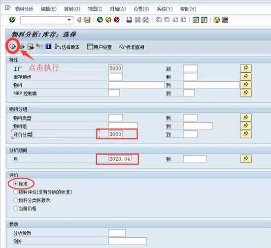Open multiple selection arrow for 月
Screen dimensions: 271x248
[246, 159]
